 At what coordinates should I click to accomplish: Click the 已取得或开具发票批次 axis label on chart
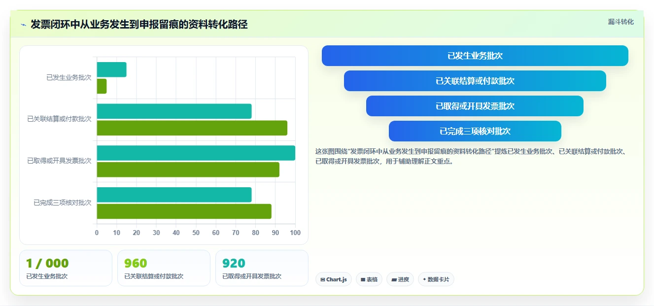59,161
